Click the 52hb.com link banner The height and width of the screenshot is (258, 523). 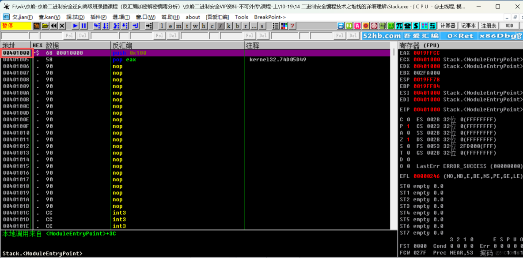382,36
